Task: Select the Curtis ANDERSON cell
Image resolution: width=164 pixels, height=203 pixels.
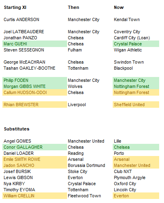Action: [35, 19]
